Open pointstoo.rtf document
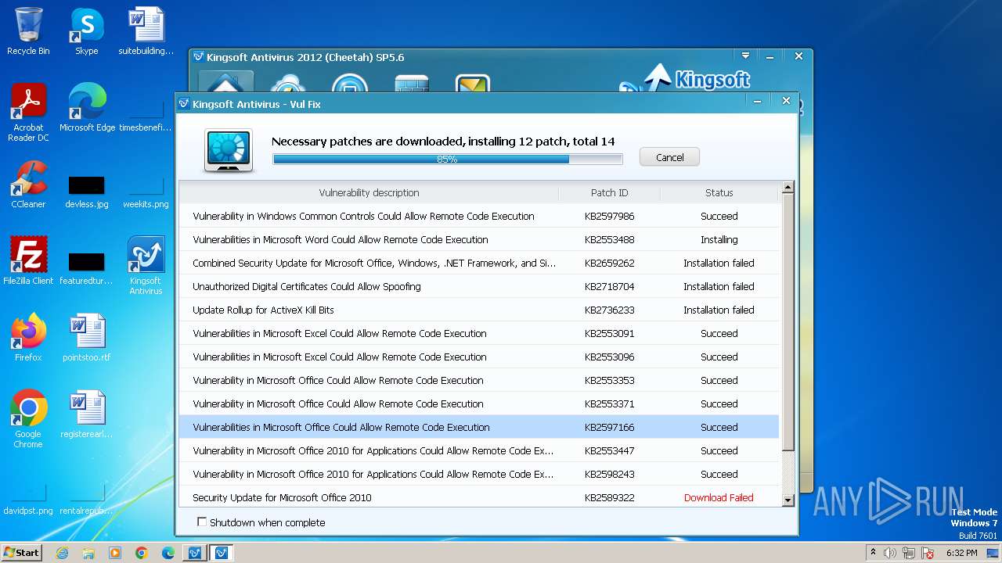1002x563 pixels. 87,338
